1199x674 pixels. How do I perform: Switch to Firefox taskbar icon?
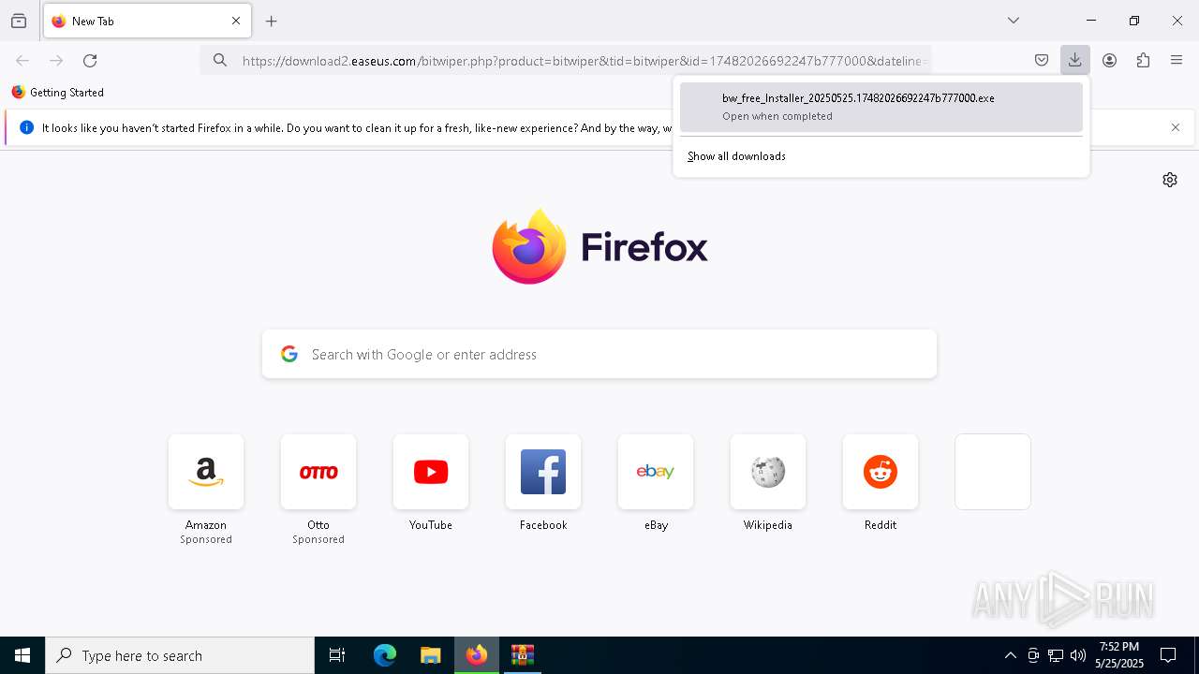[477, 655]
